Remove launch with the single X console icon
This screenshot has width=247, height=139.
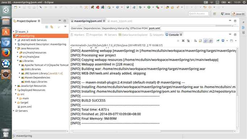[x=183, y=41]
